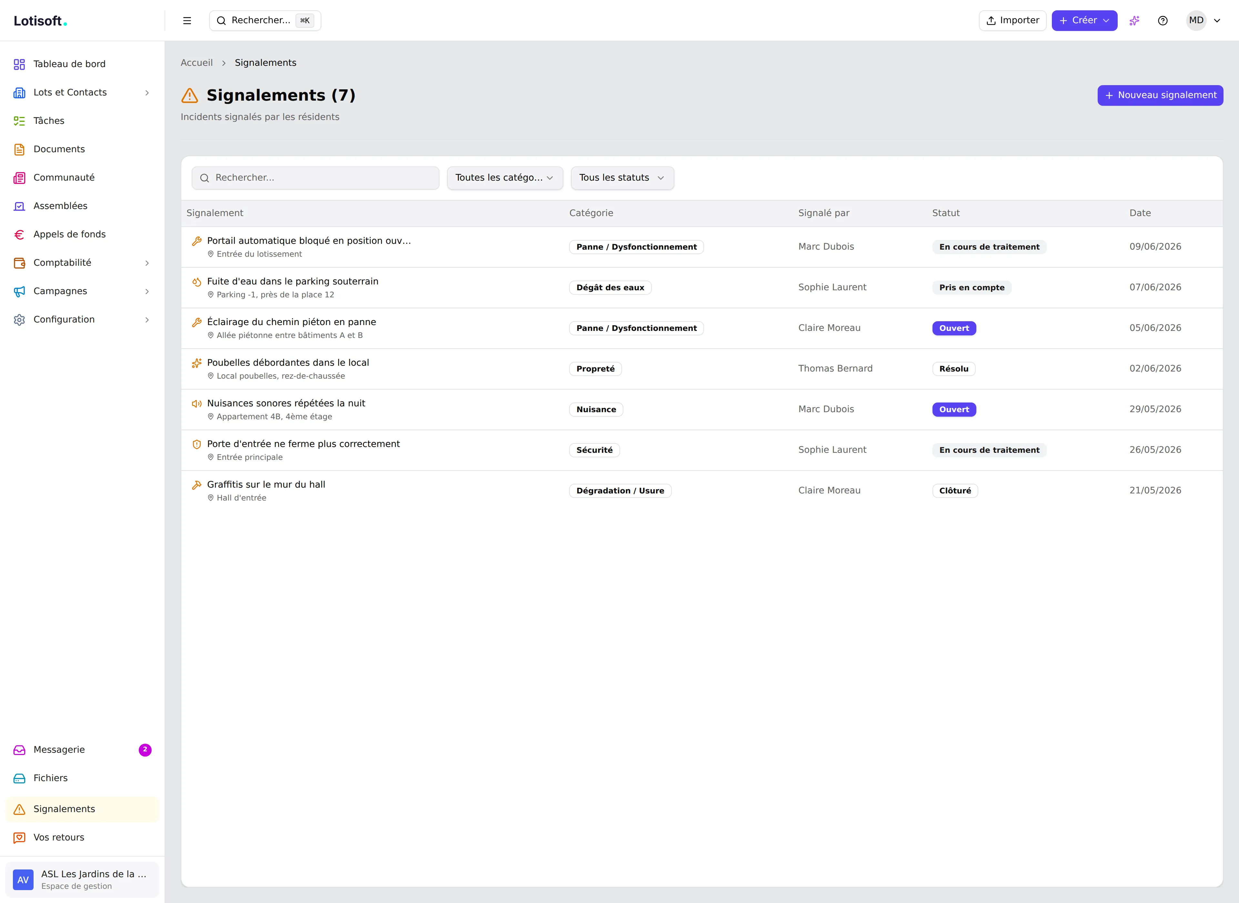Click the Sécurité category badge
The width and height of the screenshot is (1239, 903).
[594, 451]
